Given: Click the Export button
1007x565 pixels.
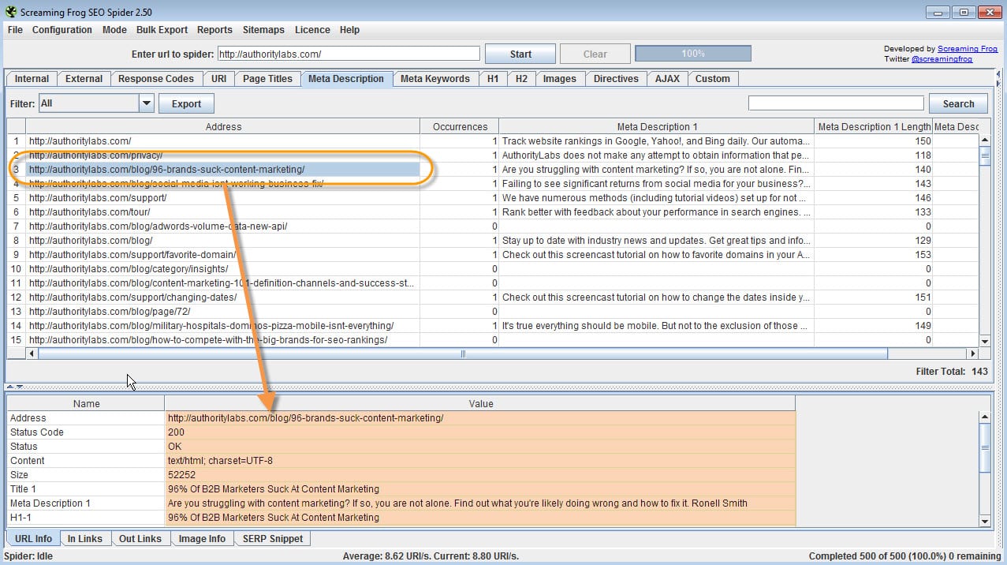Looking at the screenshot, I should click(x=186, y=103).
